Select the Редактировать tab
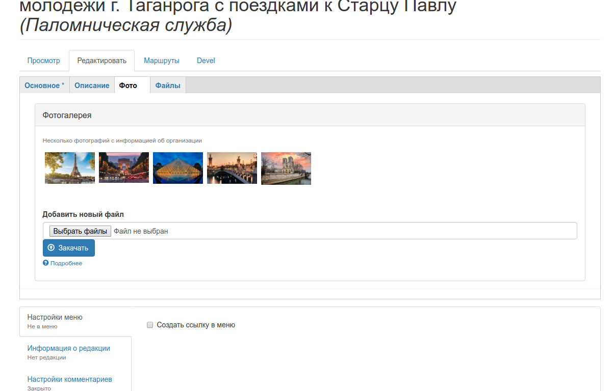 tap(102, 61)
